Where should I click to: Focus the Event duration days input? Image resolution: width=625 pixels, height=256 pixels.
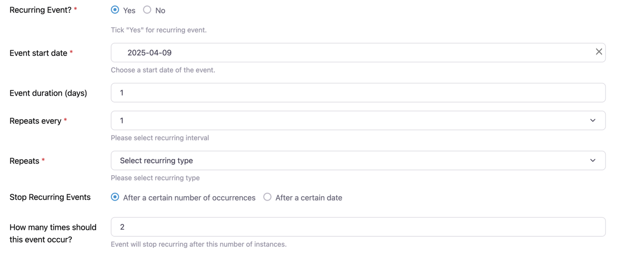(357, 93)
